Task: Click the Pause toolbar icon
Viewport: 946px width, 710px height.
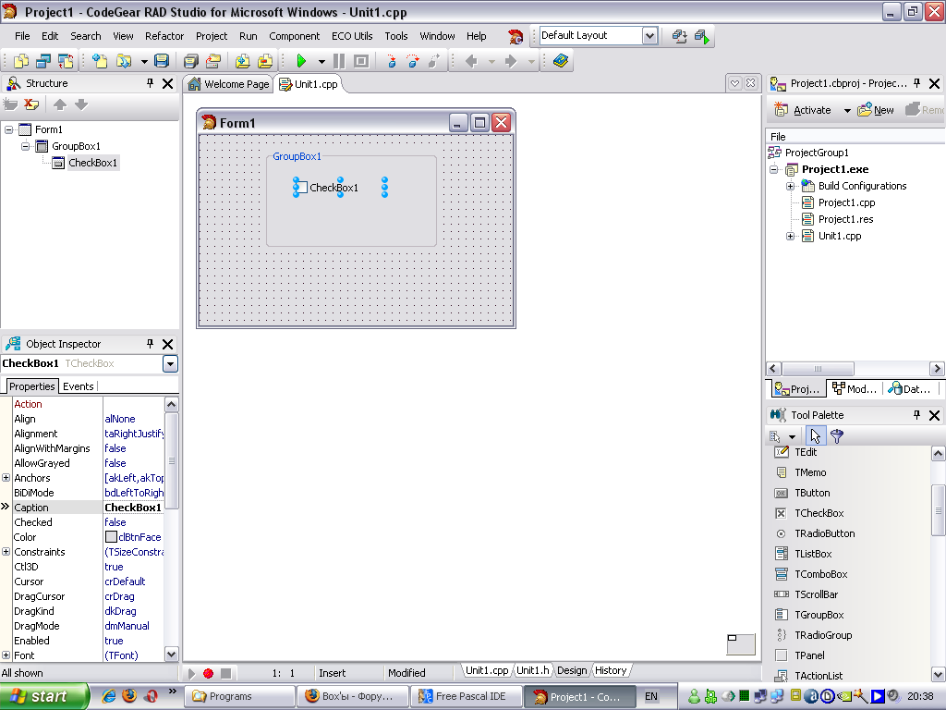Action: coord(339,61)
